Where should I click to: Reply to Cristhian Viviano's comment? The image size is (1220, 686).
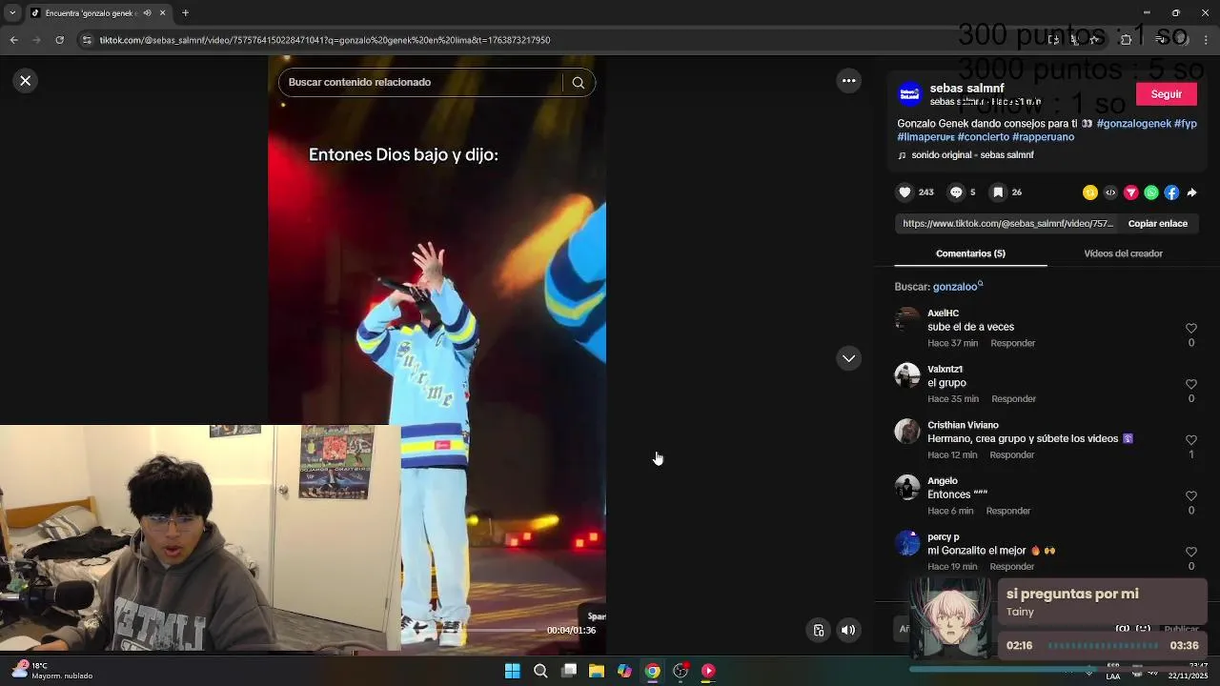[x=1011, y=455]
